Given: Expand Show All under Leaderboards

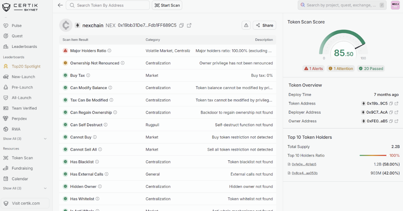Looking at the screenshot, I should click(x=25, y=139).
